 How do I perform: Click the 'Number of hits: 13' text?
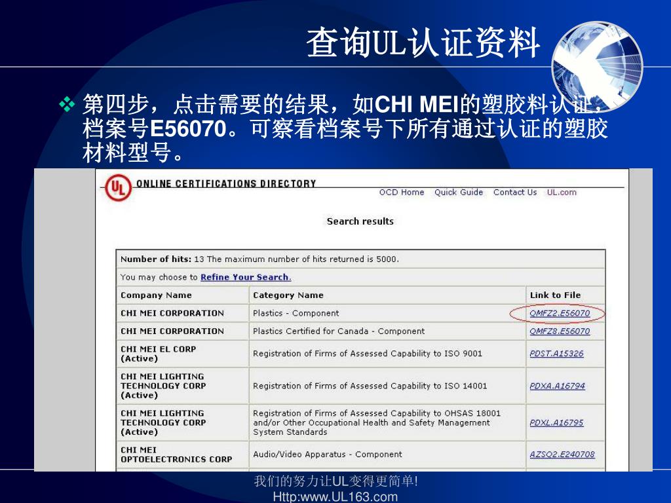pyautogui.click(x=162, y=259)
